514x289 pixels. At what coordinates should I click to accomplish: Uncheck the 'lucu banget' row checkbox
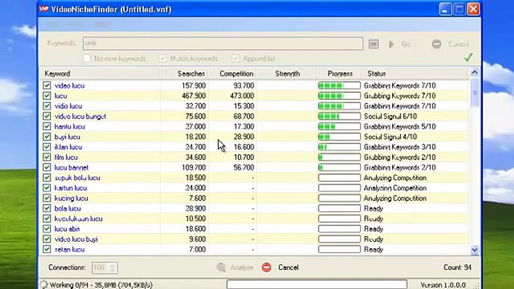(x=47, y=167)
